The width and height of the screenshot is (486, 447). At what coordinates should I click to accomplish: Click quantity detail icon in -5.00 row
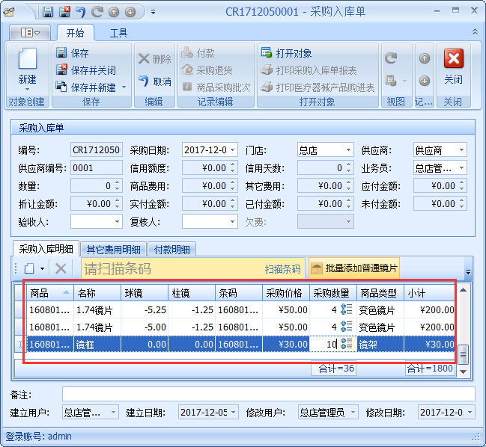click(346, 327)
